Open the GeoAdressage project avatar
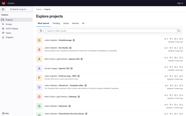186x116 pixels. (x=39, y=40)
